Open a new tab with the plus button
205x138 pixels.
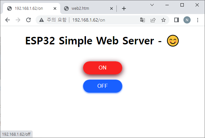point(124,8)
